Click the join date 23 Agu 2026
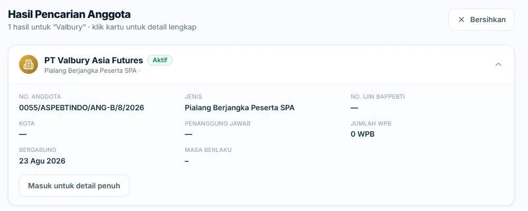The height and width of the screenshot is (211, 528). [42, 161]
